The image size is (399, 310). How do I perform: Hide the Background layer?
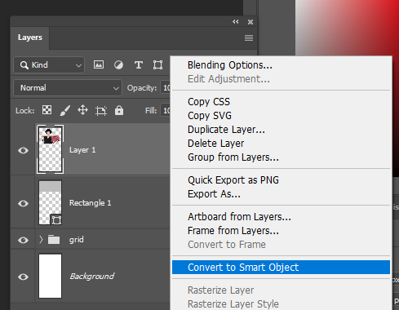pyautogui.click(x=23, y=277)
